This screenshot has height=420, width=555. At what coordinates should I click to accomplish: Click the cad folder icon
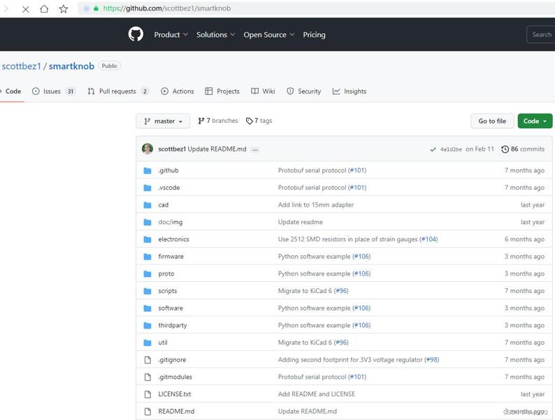[147, 205]
